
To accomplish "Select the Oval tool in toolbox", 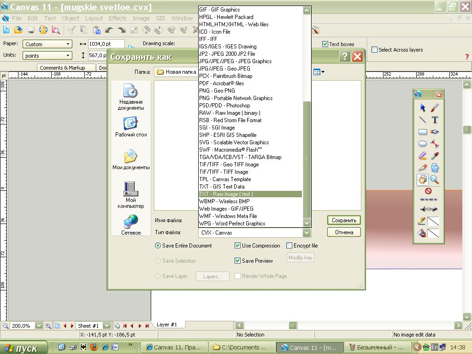I will click(x=423, y=144).
